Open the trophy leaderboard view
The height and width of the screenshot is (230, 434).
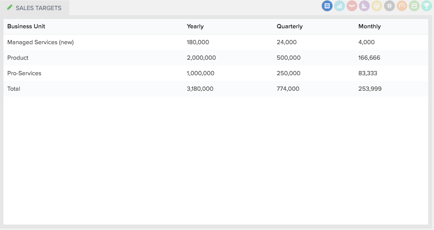[x=427, y=6]
